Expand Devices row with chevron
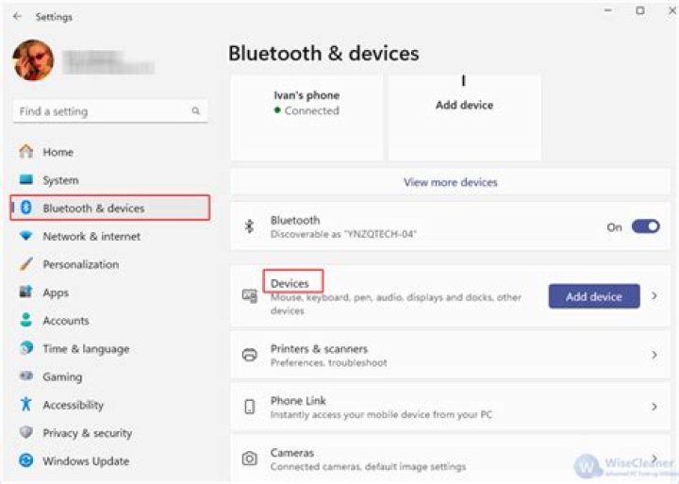 point(654,296)
